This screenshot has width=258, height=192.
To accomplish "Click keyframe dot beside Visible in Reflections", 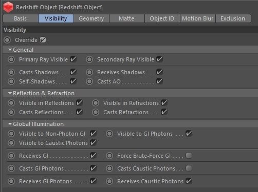I will pos(11,103).
